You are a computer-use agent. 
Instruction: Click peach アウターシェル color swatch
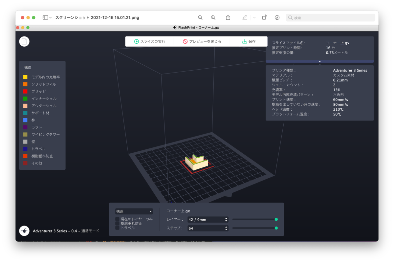click(x=25, y=106)
